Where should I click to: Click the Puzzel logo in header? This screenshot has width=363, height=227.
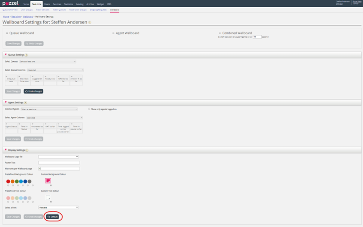coord(10,4)
